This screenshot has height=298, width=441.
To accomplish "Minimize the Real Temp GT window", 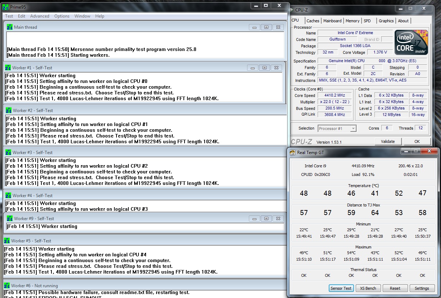I will [405, 151].
